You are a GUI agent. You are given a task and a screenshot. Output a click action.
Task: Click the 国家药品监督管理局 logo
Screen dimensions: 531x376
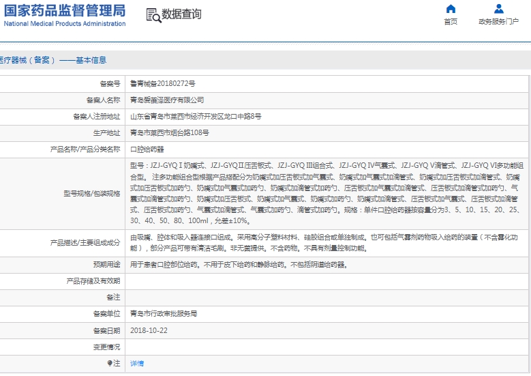coord(65,11)
